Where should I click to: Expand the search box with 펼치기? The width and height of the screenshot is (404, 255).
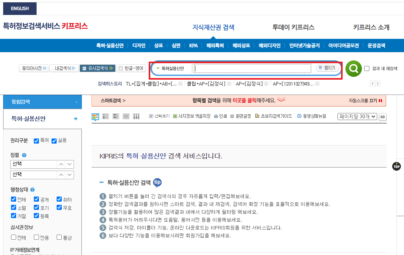tap(327, 68)
